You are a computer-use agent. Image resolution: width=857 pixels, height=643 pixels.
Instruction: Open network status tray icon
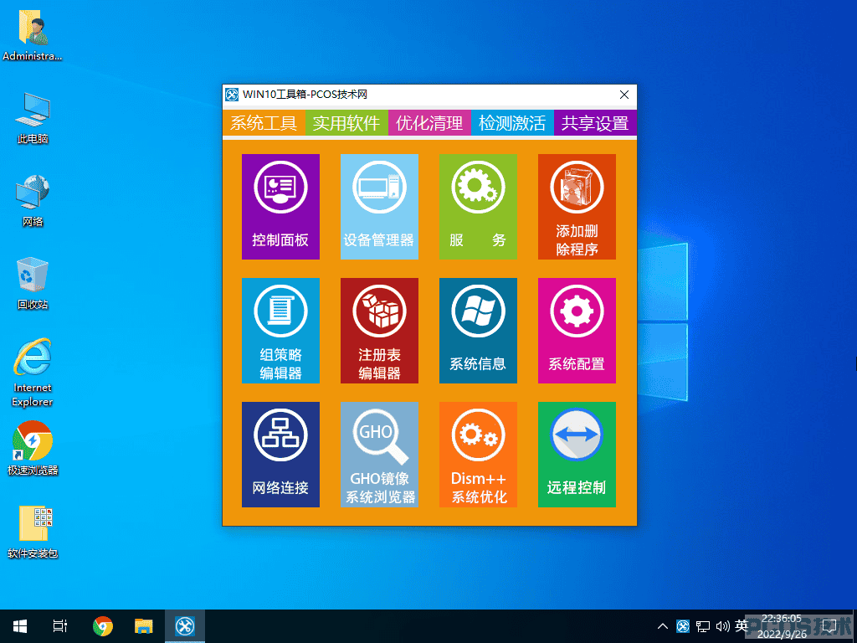(703, 626)
